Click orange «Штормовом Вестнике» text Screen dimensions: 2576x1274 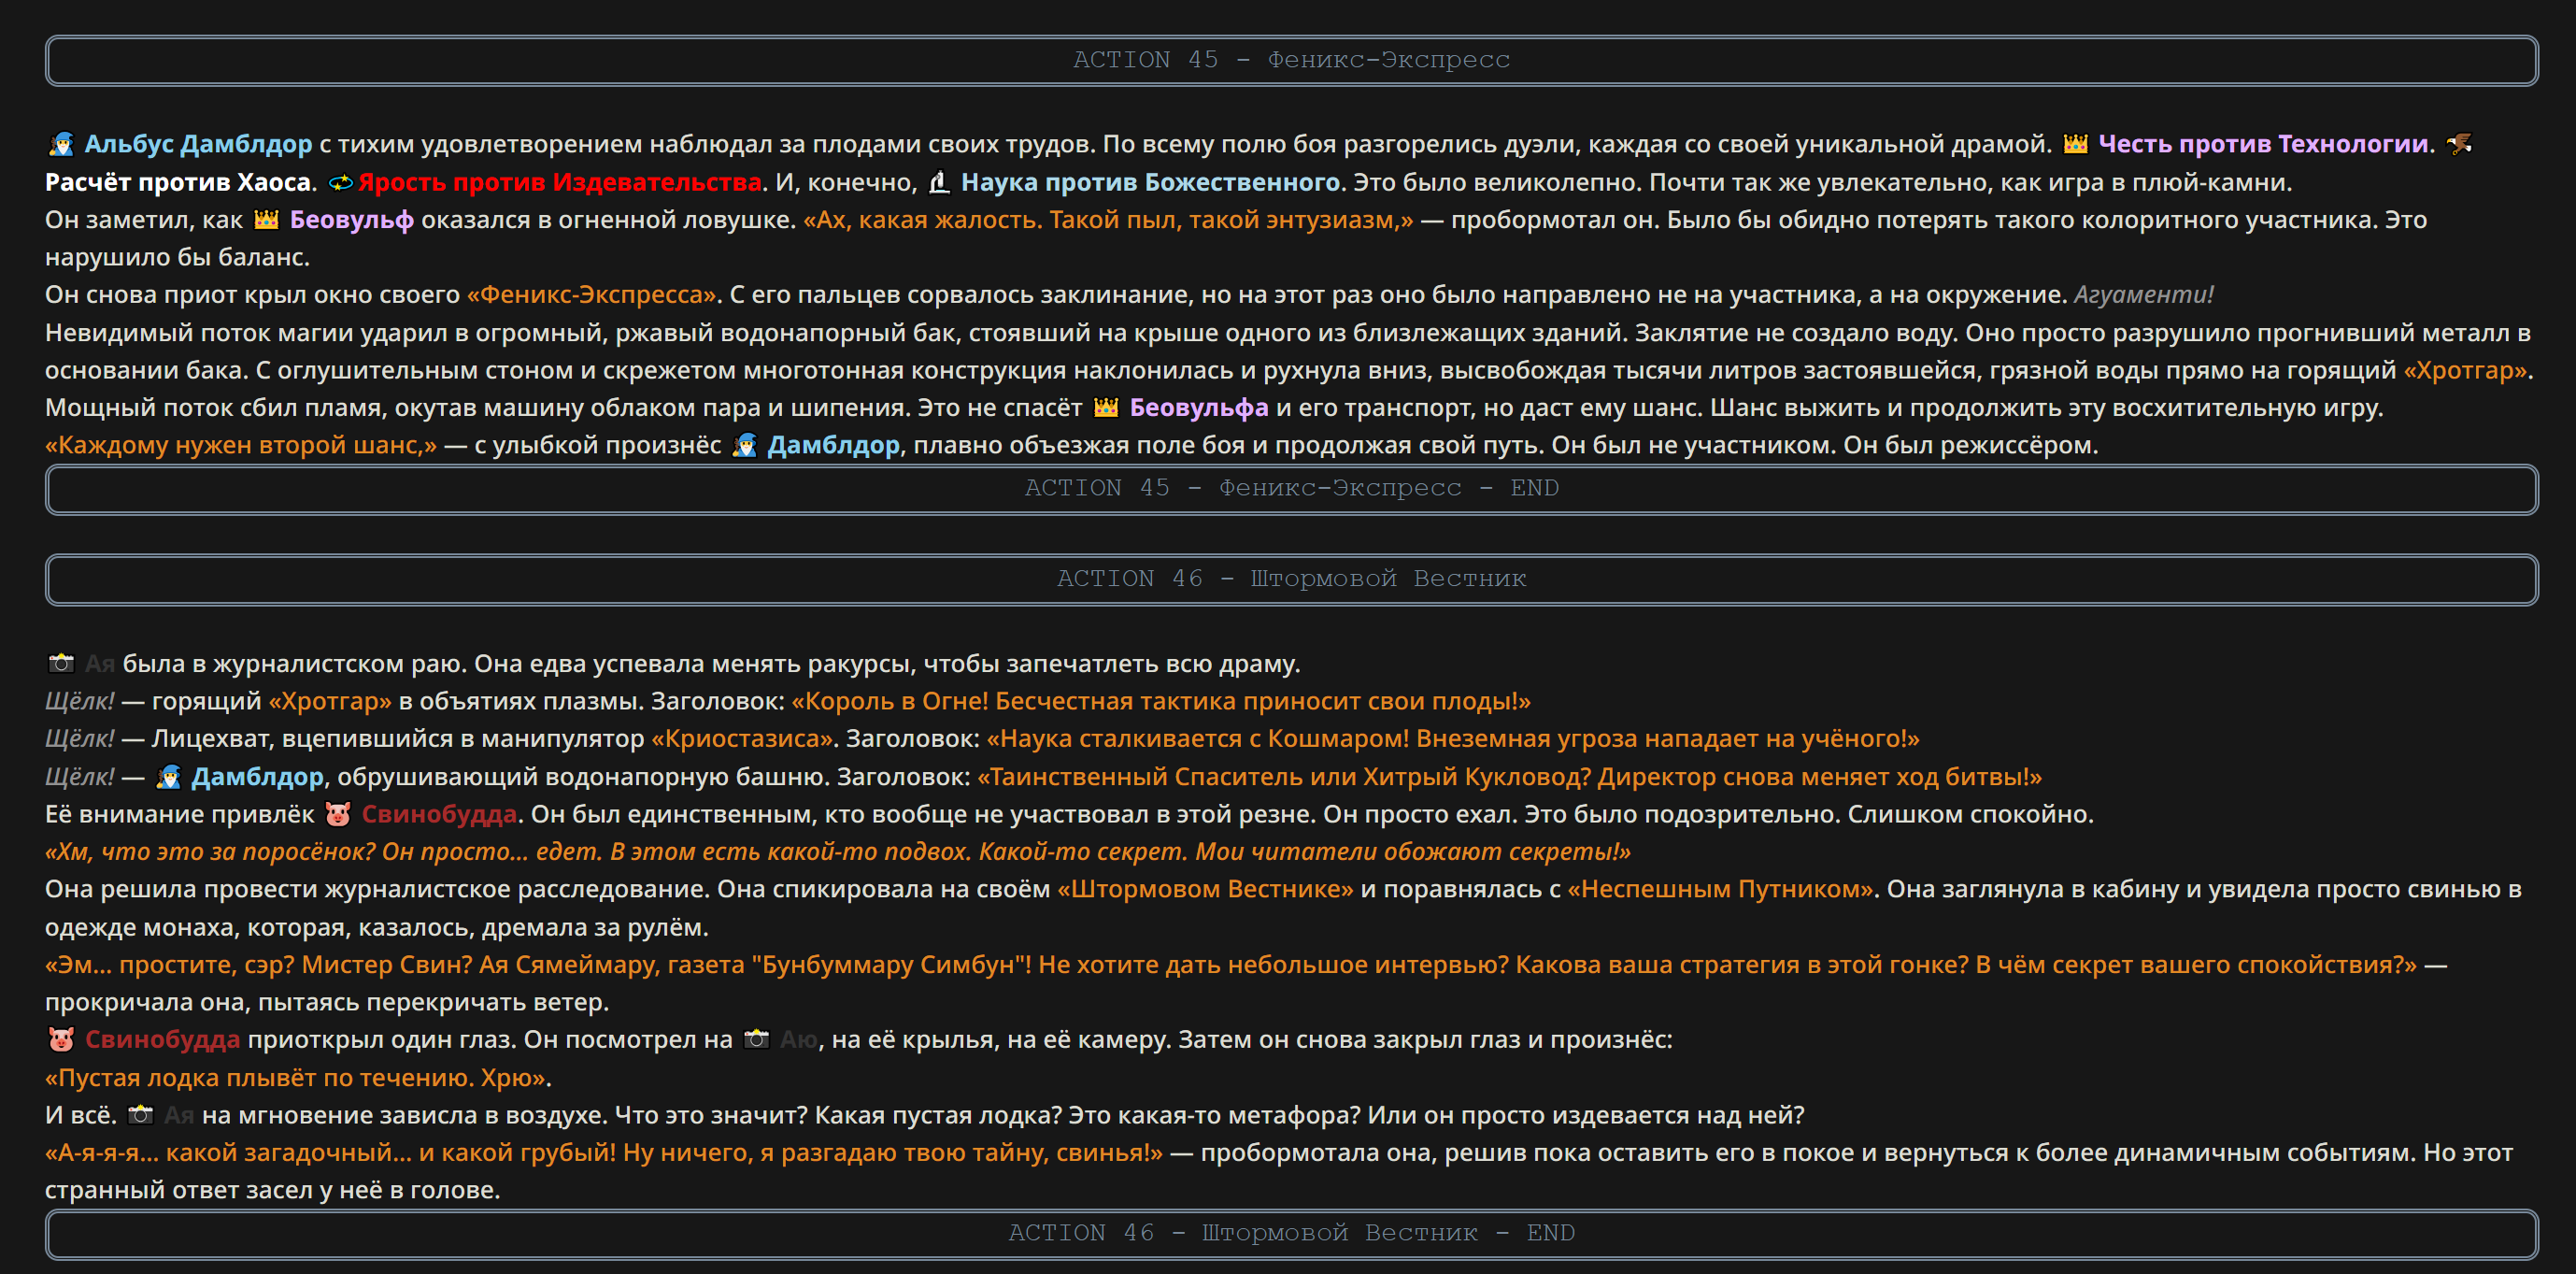[x=1205, y=889]
